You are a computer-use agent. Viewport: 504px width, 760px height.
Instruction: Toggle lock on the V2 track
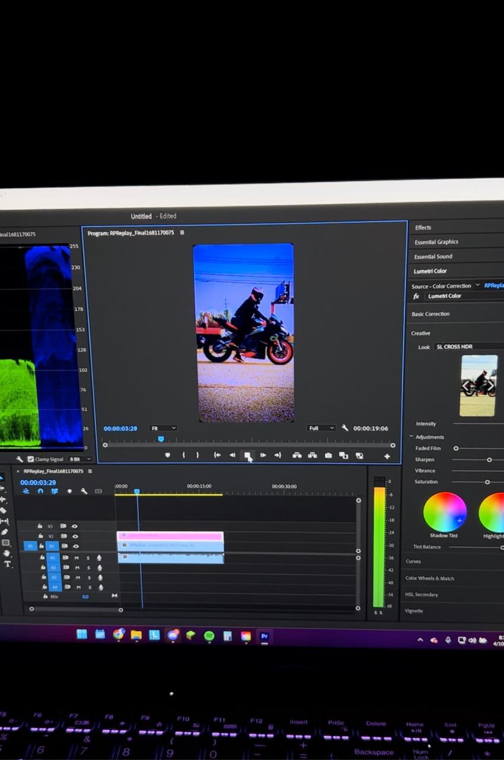(40, 536)
